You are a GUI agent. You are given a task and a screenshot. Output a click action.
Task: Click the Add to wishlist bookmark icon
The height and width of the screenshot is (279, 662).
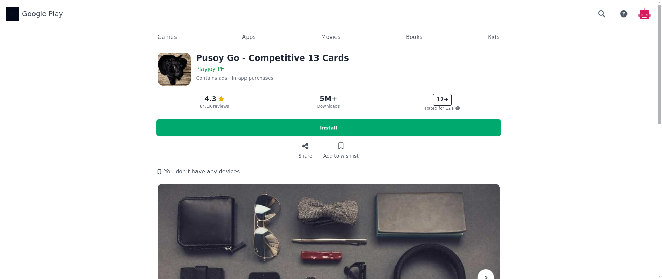point(341,146)
